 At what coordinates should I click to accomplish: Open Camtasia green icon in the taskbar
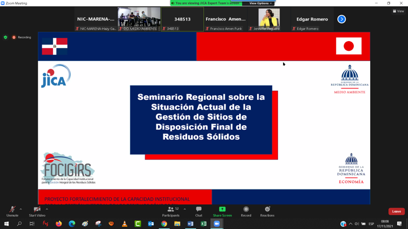coord(138,223)
